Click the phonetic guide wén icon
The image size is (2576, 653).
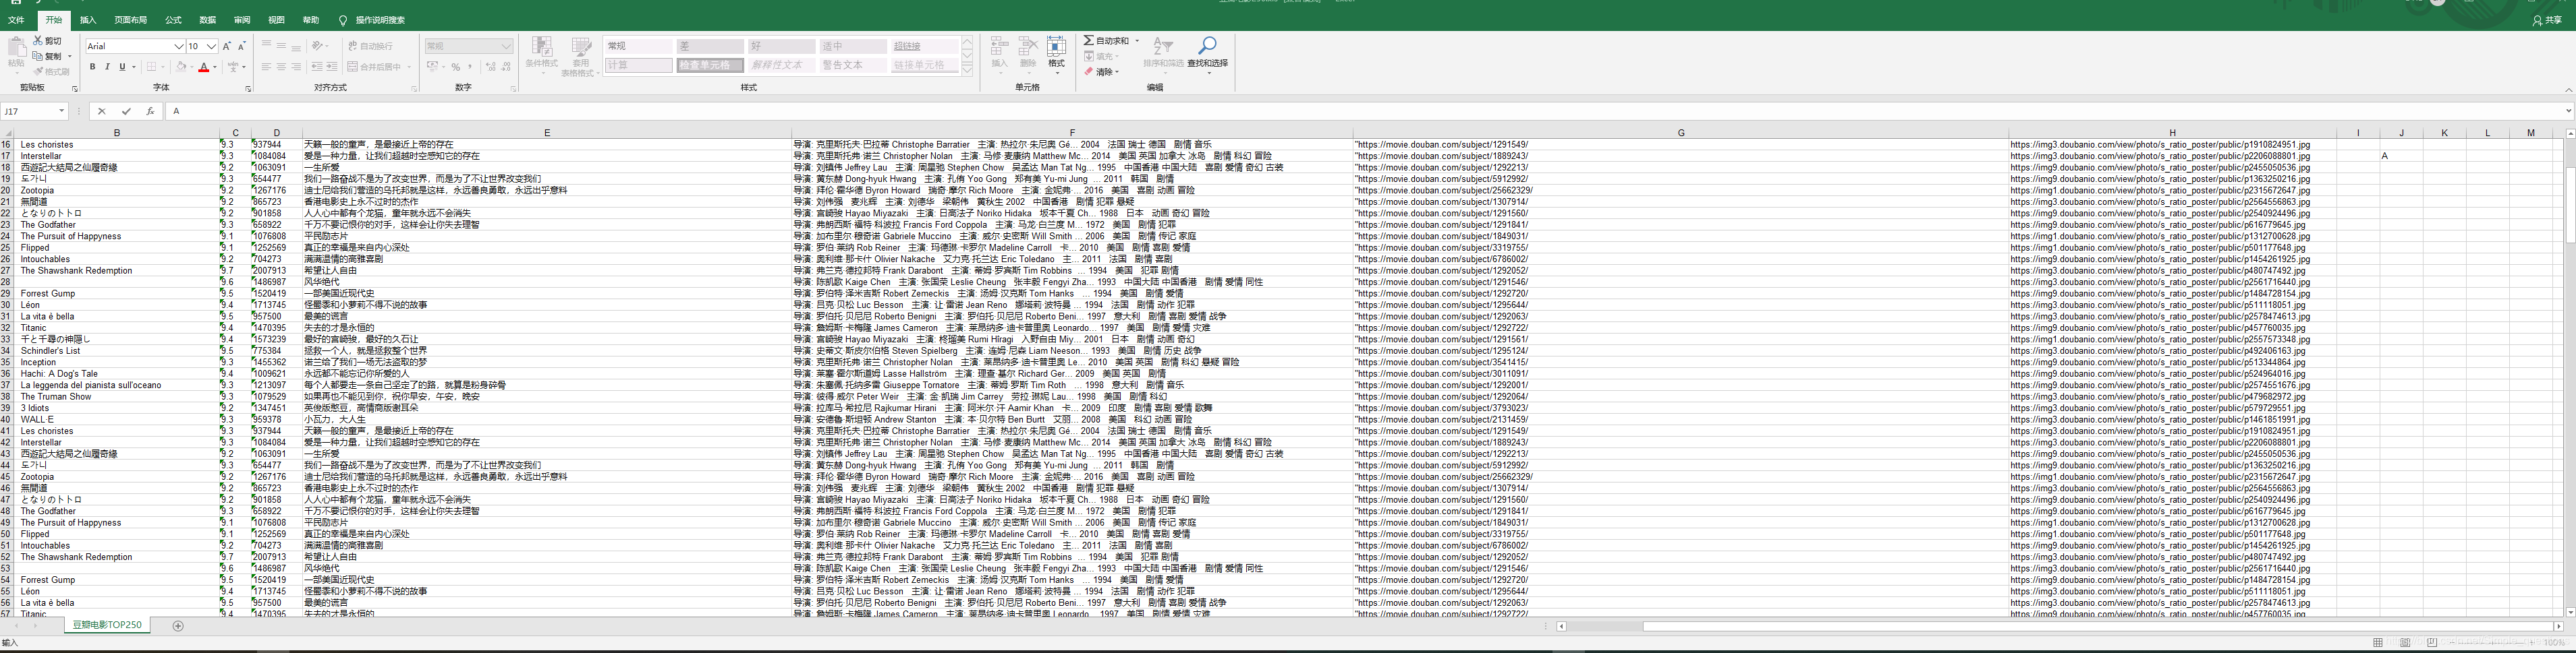233,67
